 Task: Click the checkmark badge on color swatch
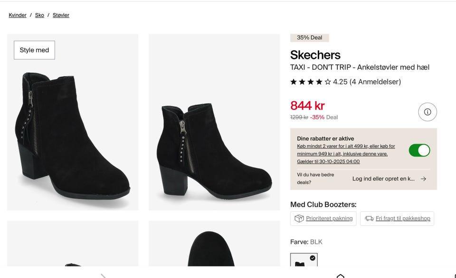313,258
